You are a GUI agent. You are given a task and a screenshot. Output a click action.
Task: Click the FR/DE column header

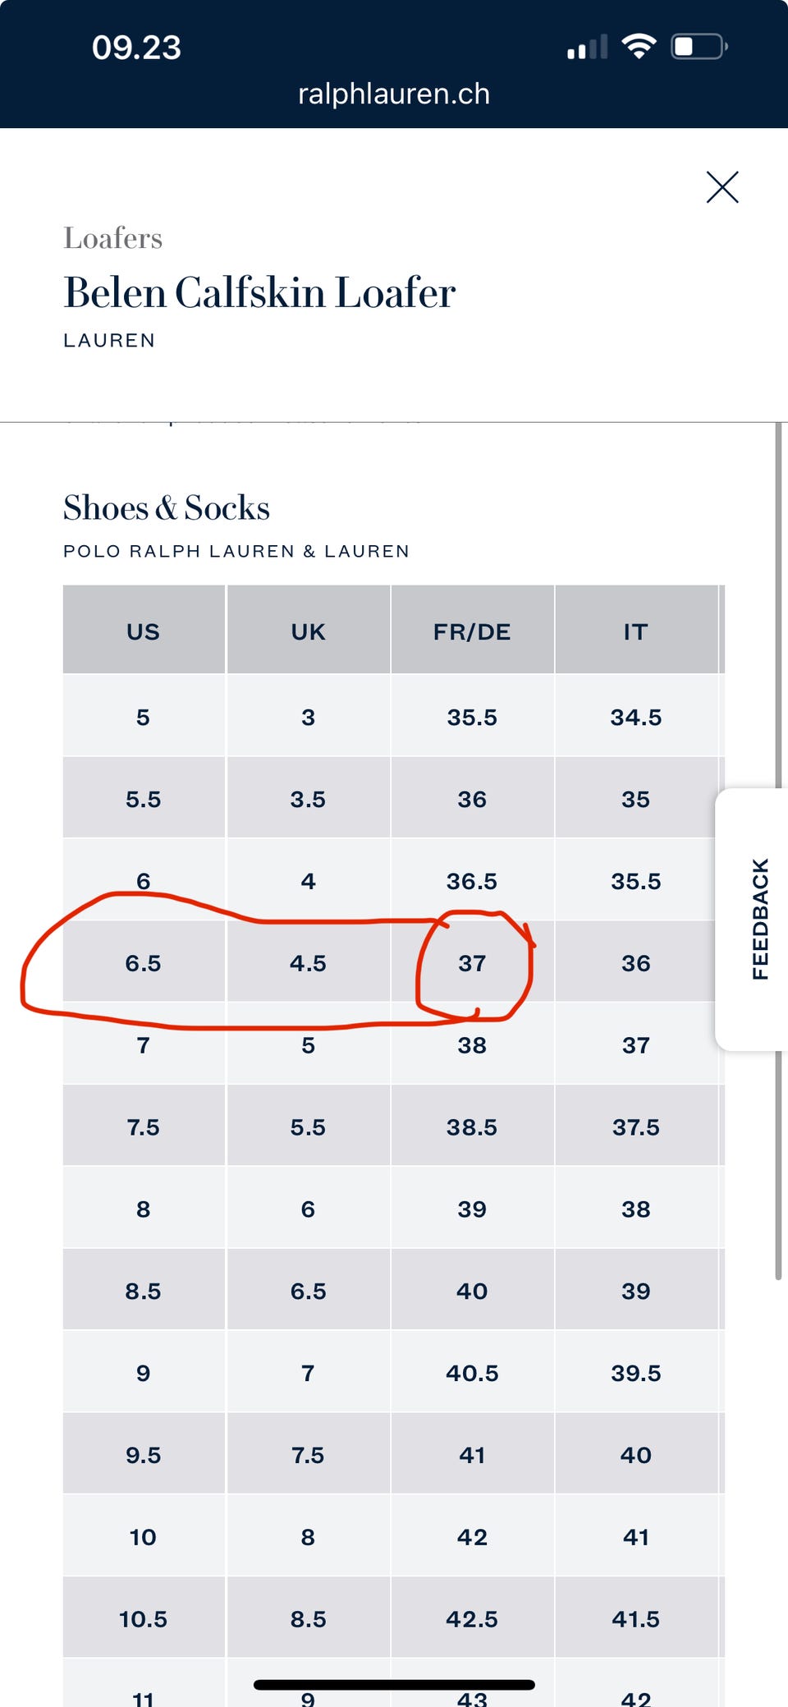pos(472,631)
